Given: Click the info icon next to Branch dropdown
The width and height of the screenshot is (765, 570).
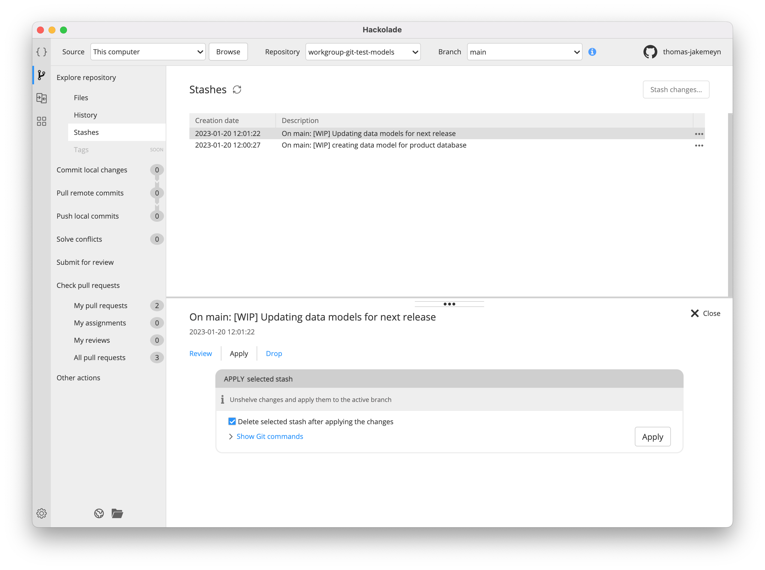Looking at the screenshot, I should click(593, 51).
